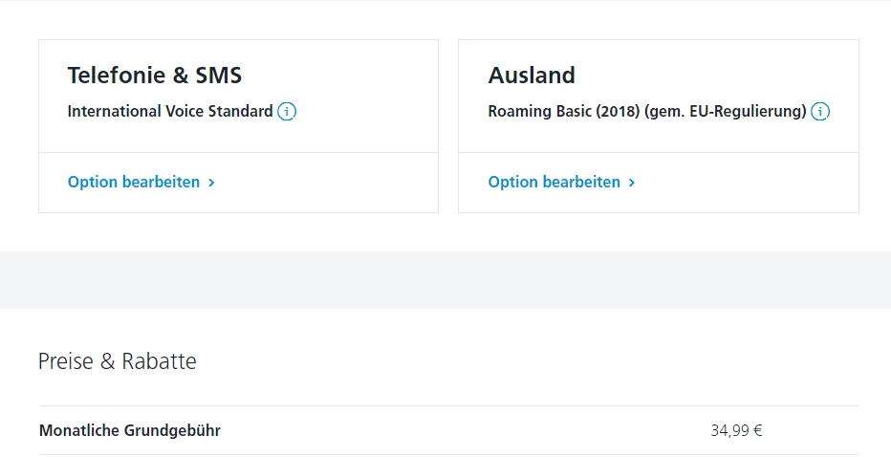Click blank middle of Monatliche Grundgebühr row
This screenshot has height=457, width=891.
tap(459, 430)
